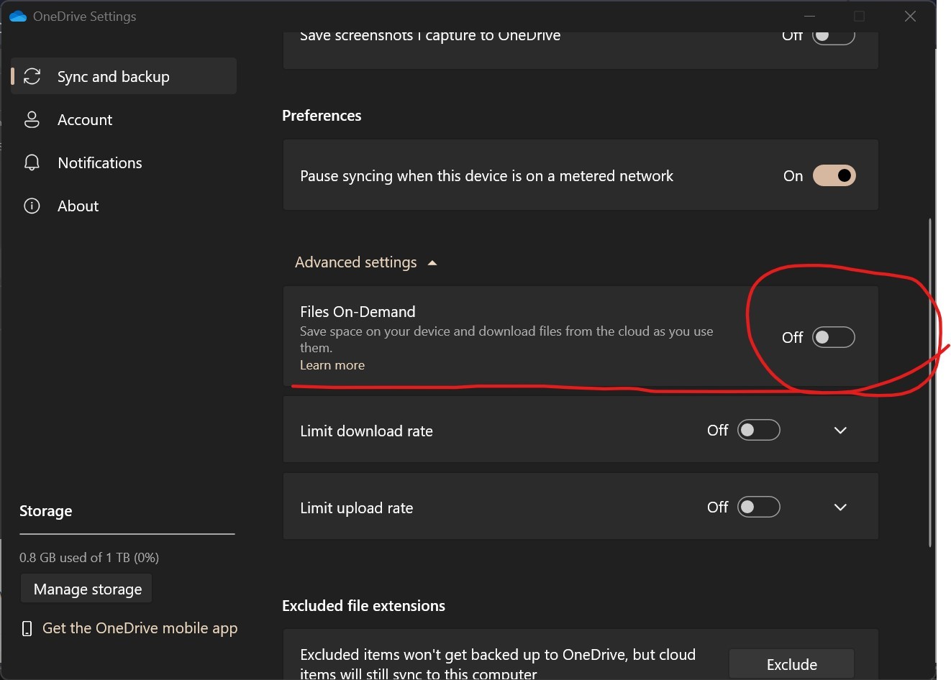Expand Limit download rate options chevron
The width and height of the screenshot is (951, 680).
point(840,431)
